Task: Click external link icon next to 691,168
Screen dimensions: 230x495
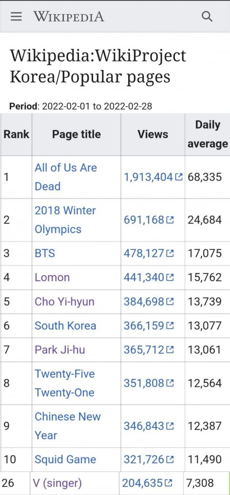Action: click(x=170, y=220)
